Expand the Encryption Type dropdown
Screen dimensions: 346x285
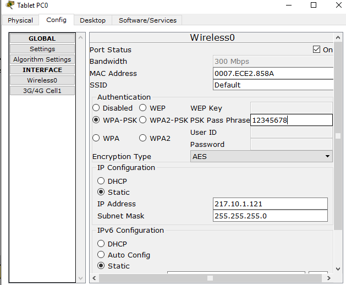point(261,156)
